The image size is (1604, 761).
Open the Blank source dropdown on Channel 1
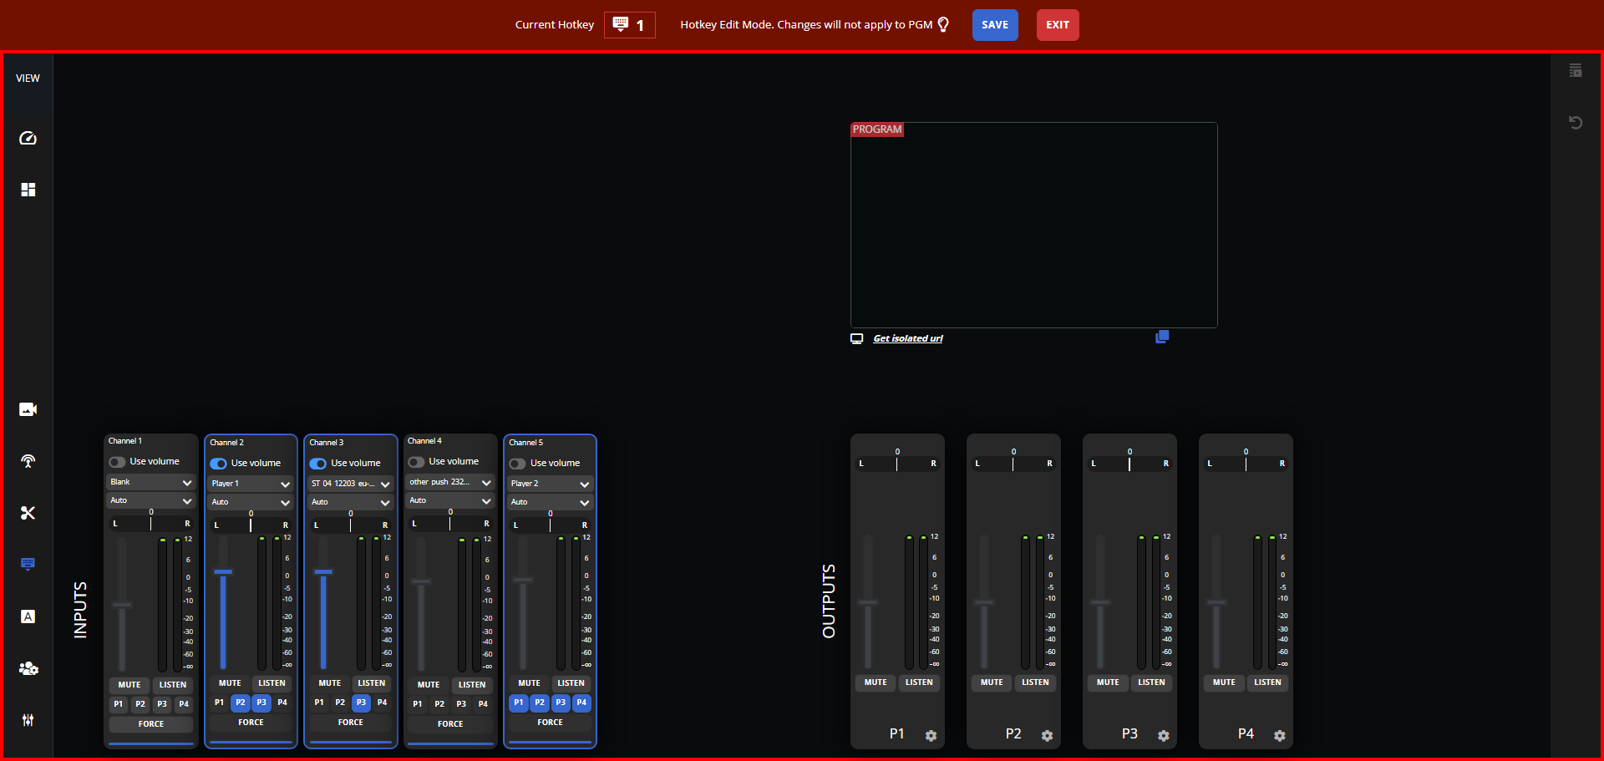tap(150, 482)
